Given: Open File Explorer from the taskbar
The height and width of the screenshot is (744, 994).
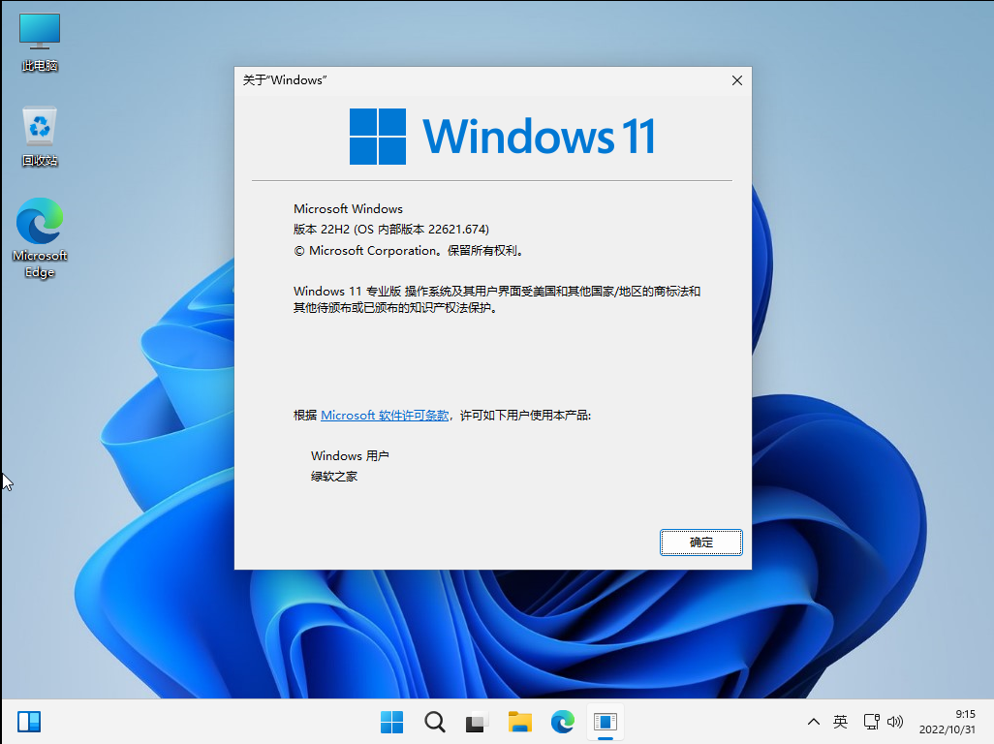Looking at the screenshot, I should (x=520, y=722).
